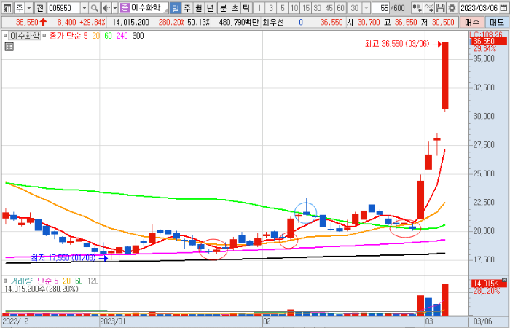510x328 pixels.
Task: Select the 45 interval button
Action: (329, 7)
